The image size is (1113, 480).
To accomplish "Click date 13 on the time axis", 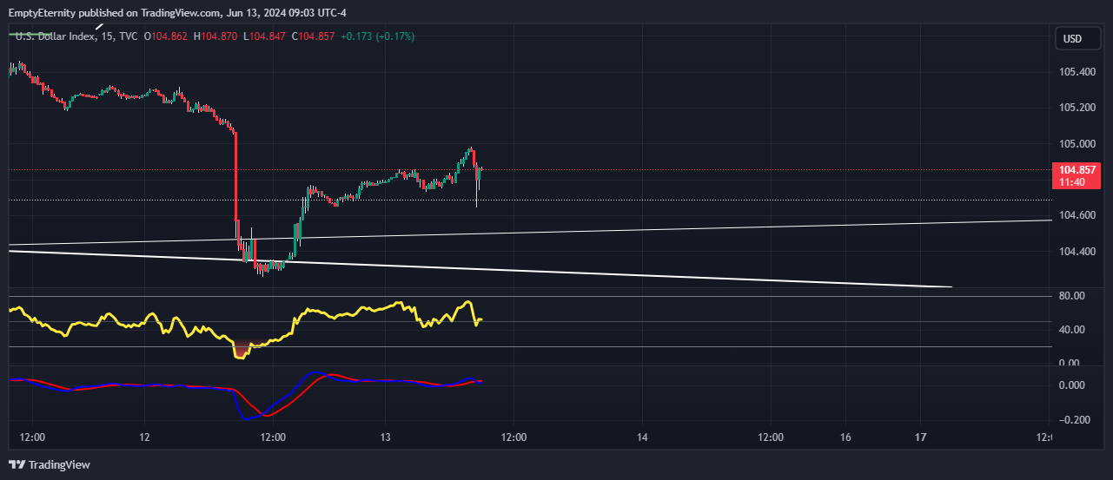I will [x=386, y=437].
